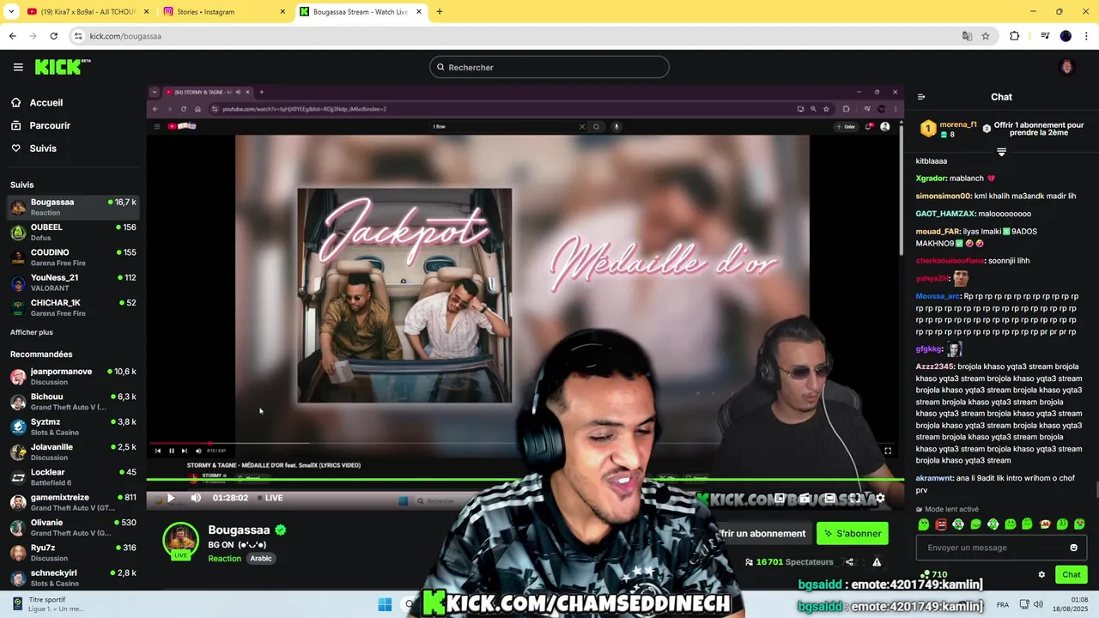
Task: Reload the Kick page
Action: (53, 36)
